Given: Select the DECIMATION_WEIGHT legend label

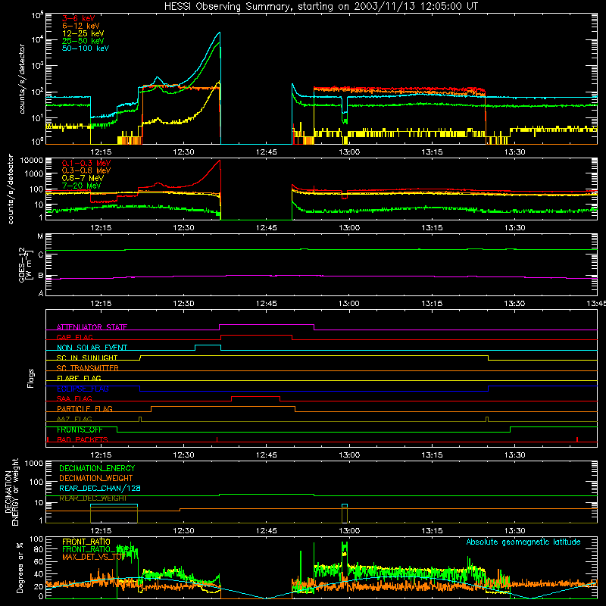Looking at the screenshot, I should [96, 479].
